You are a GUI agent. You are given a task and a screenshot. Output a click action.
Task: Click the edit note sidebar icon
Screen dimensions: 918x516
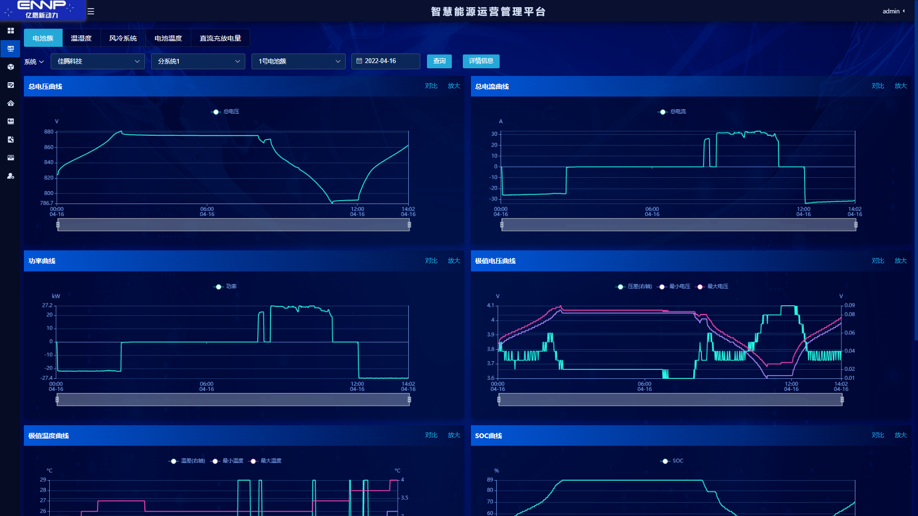[x=11, y=85]
